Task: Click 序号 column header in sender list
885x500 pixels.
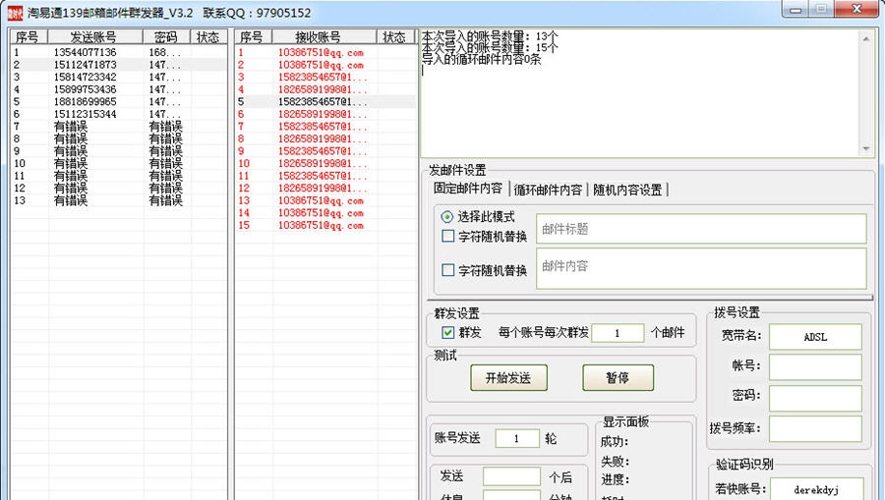Action: (x=29, y=37)
